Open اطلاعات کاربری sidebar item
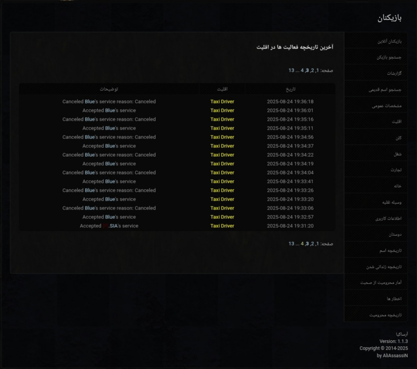Image resolution: width=417 pixels, height=369 pixels. pos(376,218)
